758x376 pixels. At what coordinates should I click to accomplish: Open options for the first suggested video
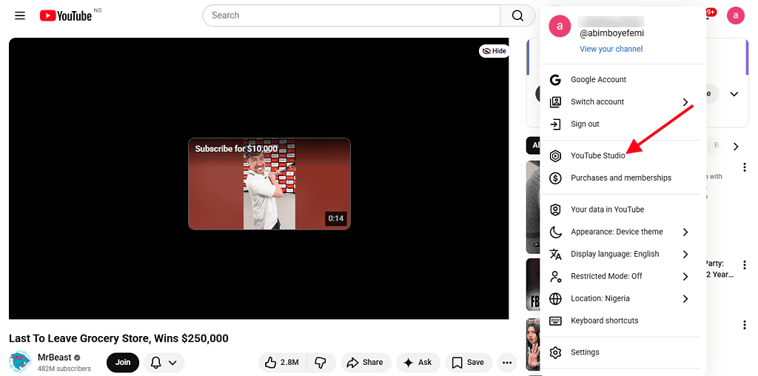[745, 167]
